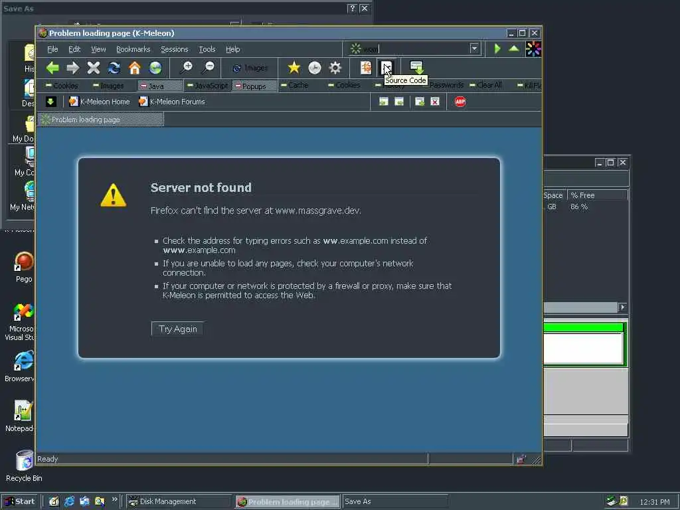Open history with the clock icon
This screenshot has height=510, width=680.
pos(314,68)
